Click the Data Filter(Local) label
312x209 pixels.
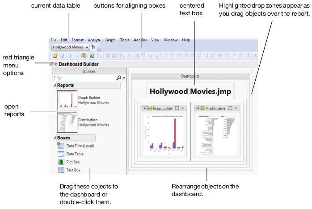point(80,146)
